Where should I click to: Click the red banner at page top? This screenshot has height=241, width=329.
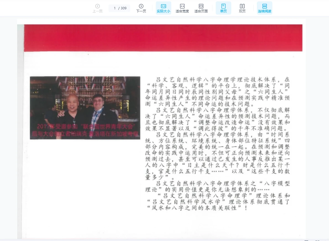click(x=163, y=38)
